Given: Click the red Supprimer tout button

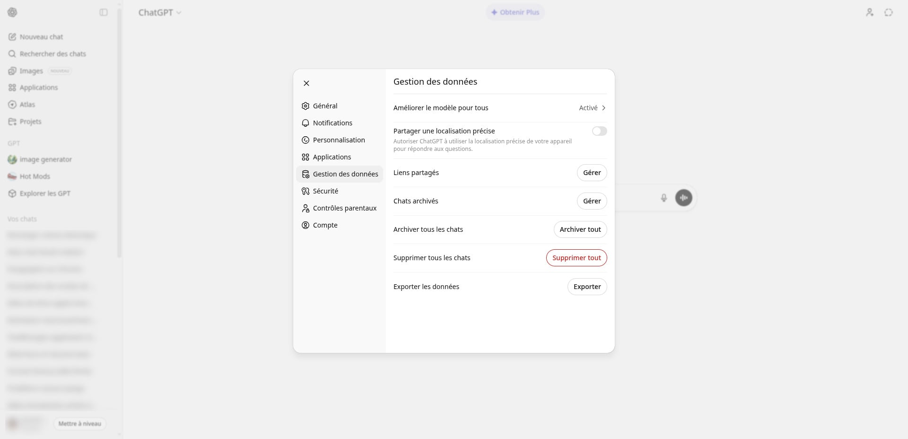Looking at the screenshot, I should (x=576, y=258).
